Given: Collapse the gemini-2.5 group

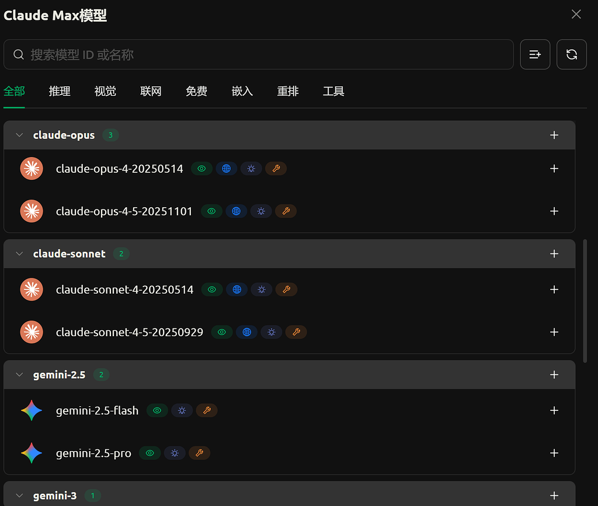Looking at the screenshot, I should (x=19, y=375).
